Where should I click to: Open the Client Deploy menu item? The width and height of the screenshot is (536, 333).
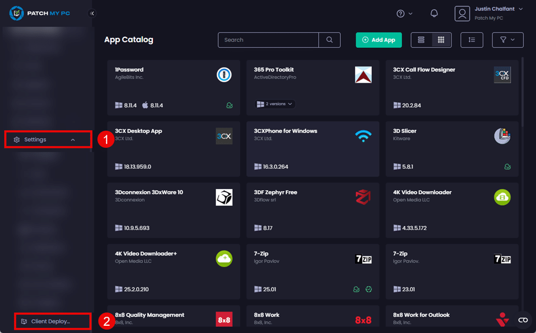pos(51,321)
